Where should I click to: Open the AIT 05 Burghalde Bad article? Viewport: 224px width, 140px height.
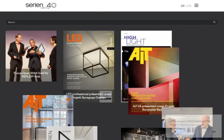tap(154, 81)
